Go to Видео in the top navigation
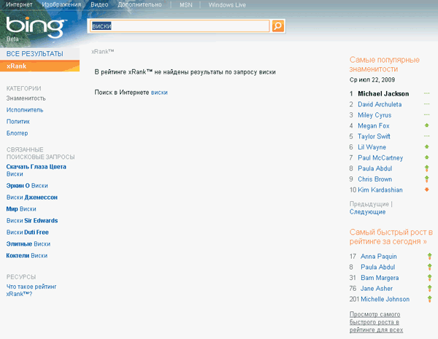The height and width of the screenshot is (339, 438). [x=100, y=5]
